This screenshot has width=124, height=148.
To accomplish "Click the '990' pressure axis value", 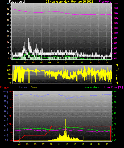I will pos(115,43).
